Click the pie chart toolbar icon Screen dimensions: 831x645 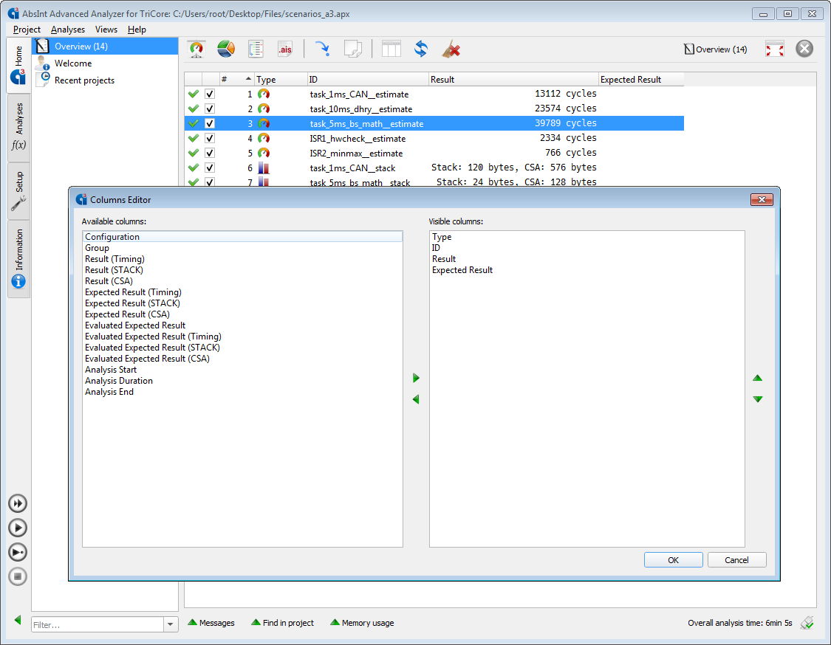click(226, 49)
